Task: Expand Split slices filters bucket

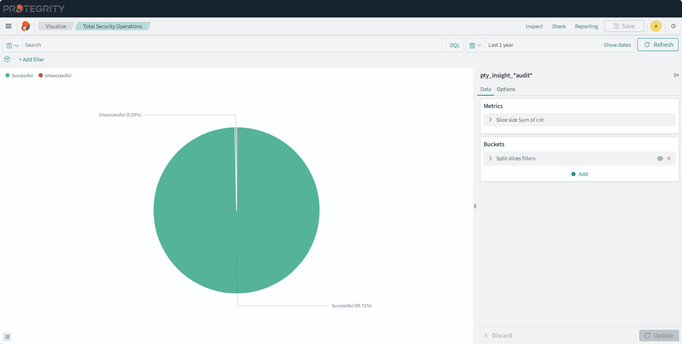Action: [490, 158]
